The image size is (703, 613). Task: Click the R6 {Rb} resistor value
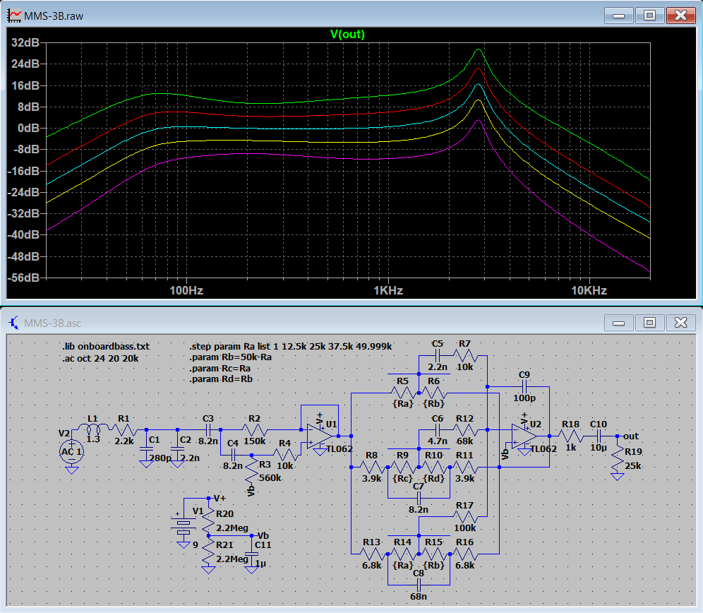point(433,404)
